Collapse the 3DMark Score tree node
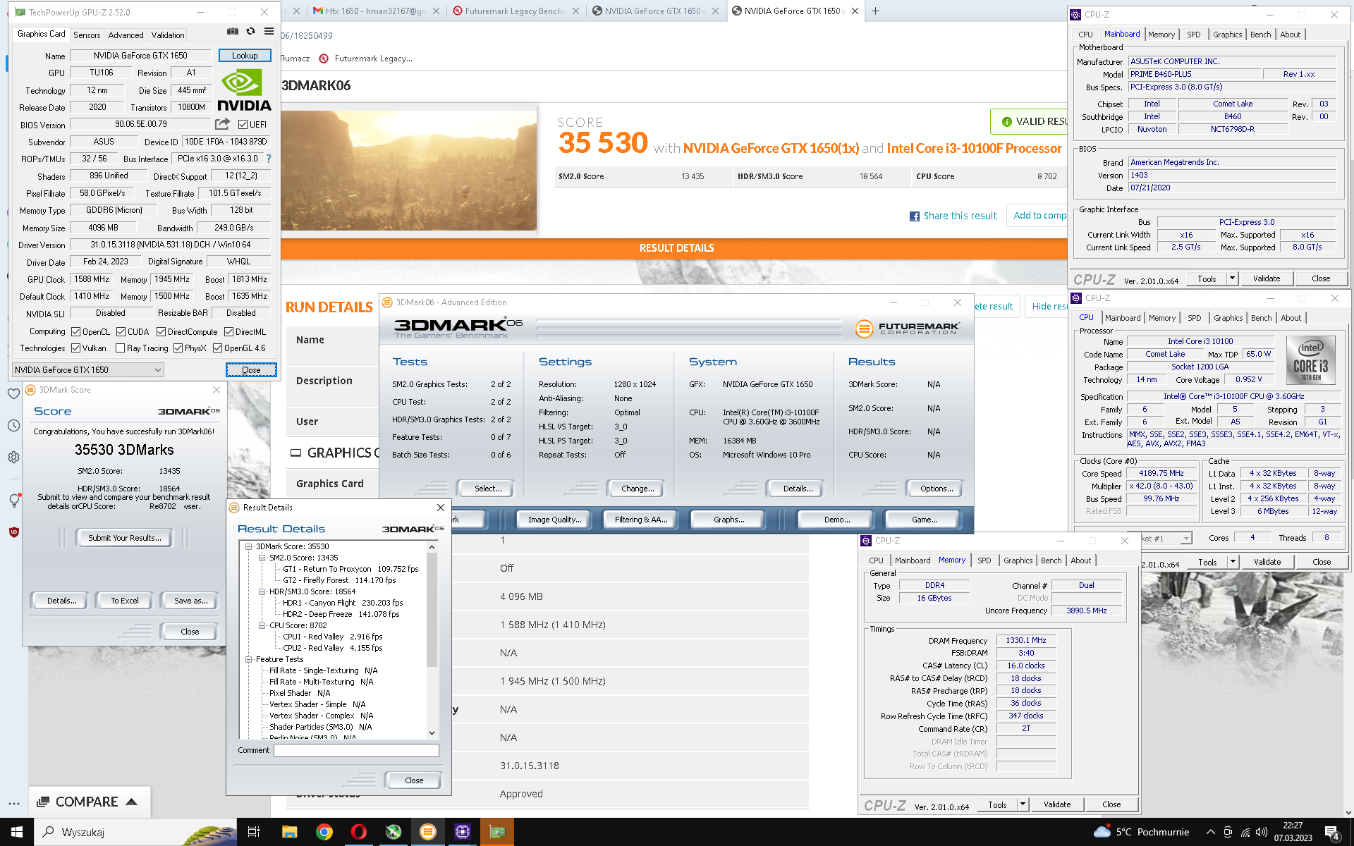The image size is (1354, 846). tap(249, 546)
